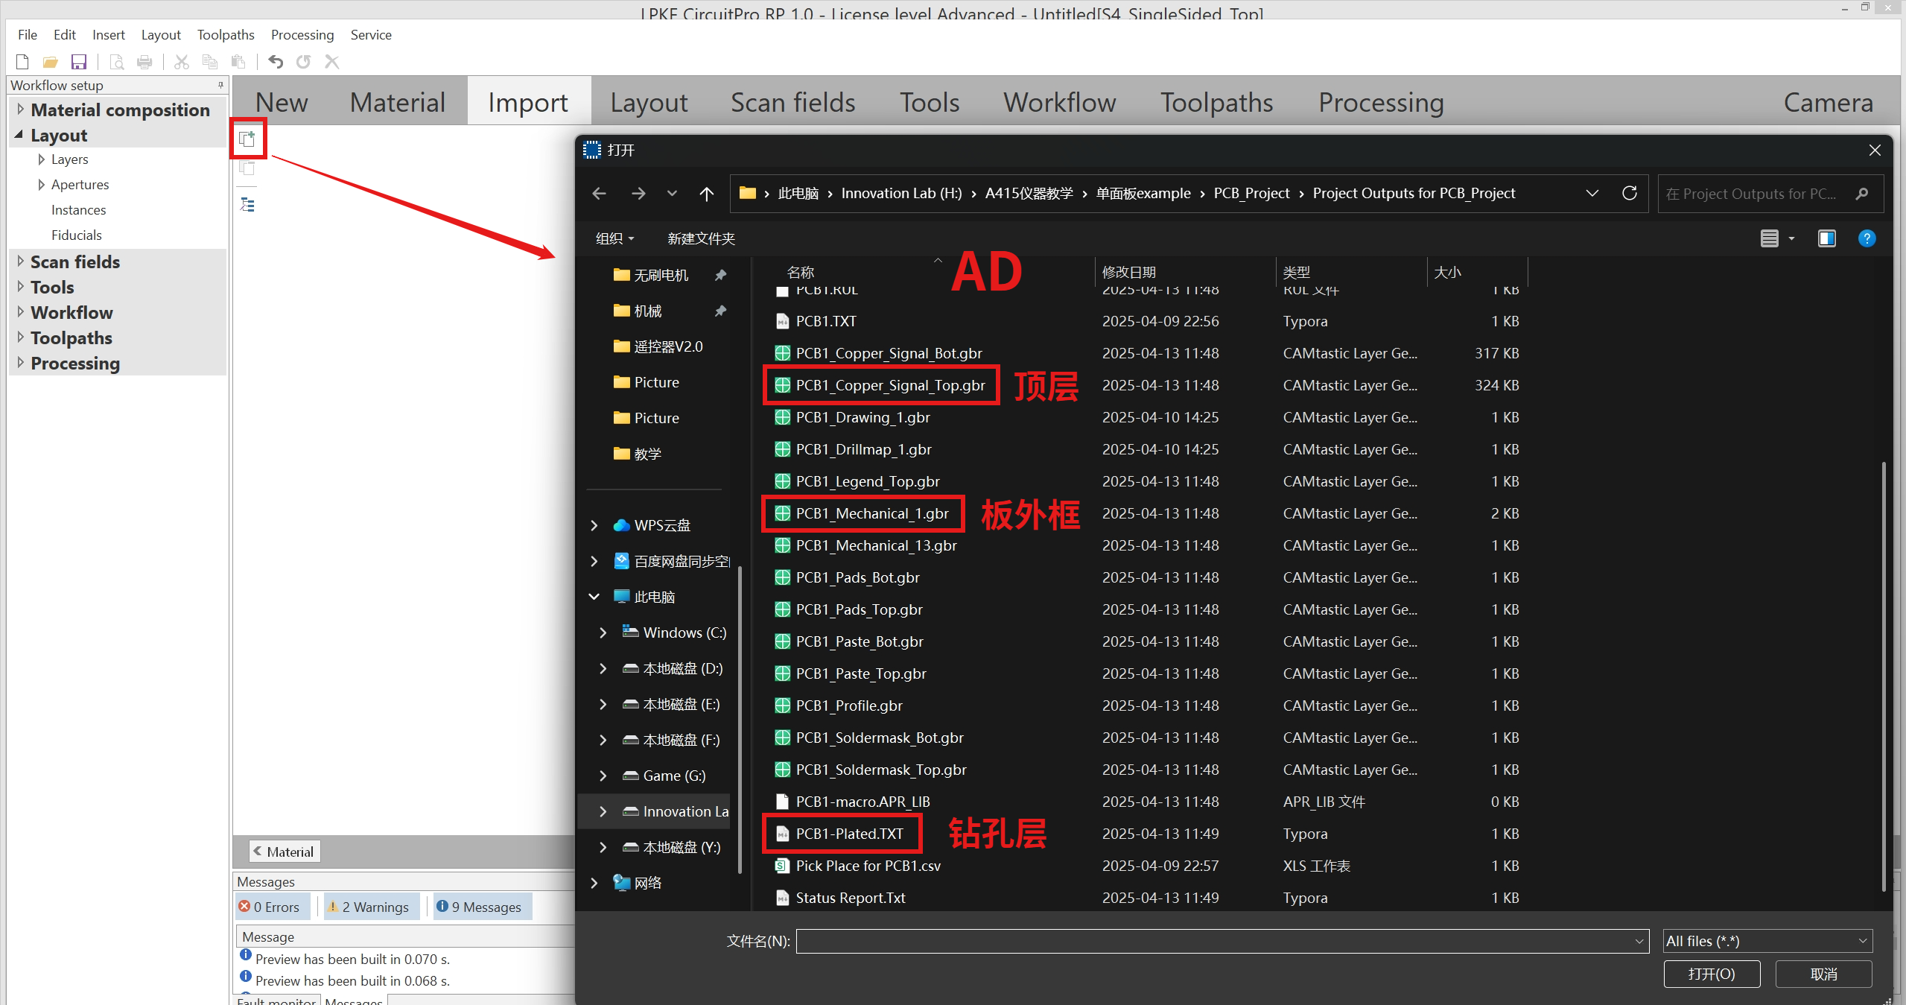This screenshot has height=1005, width=1906.
Task: Click the Save icon in the toolbar
Action: click(x=79, y=62)
